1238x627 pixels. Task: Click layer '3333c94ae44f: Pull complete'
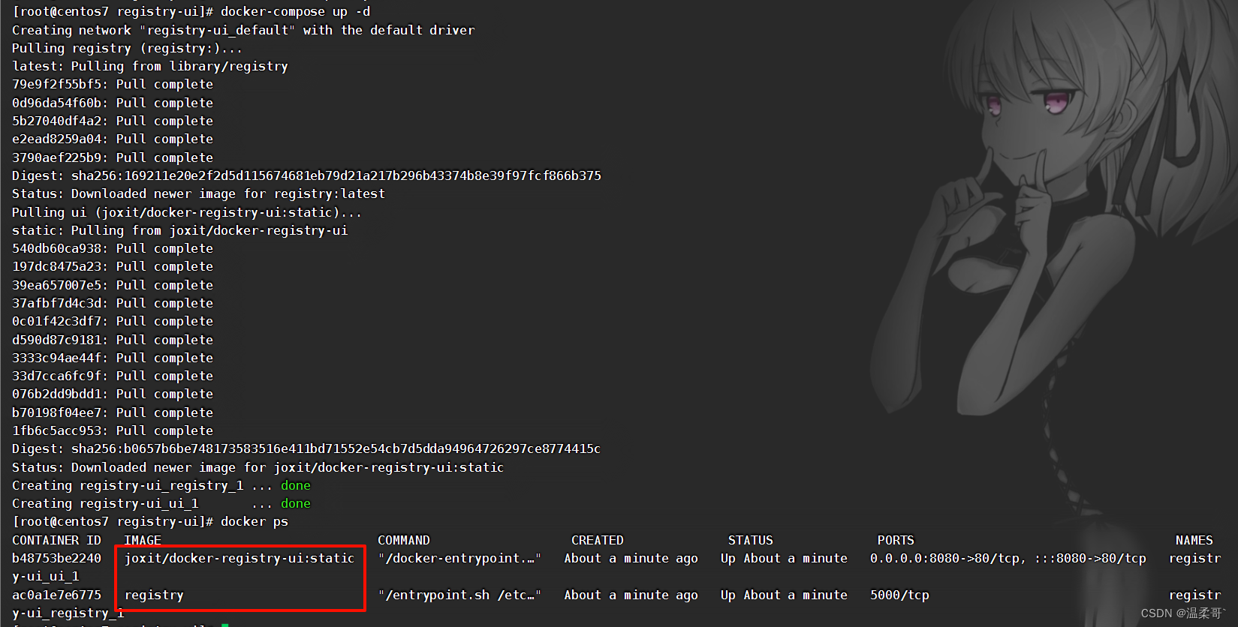[x=113, y=358]
